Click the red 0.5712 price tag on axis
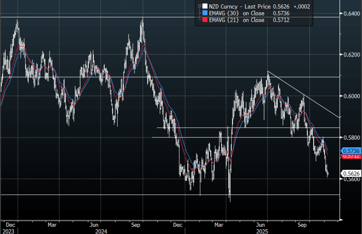Image resolution: width=362 pixels, height=234 pixels. click(x=351, y=156)
